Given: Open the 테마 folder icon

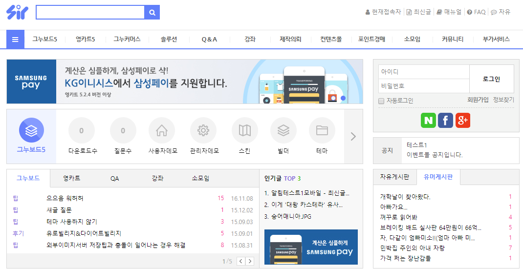Looking at the screenshot, I should tap(322, 131).
